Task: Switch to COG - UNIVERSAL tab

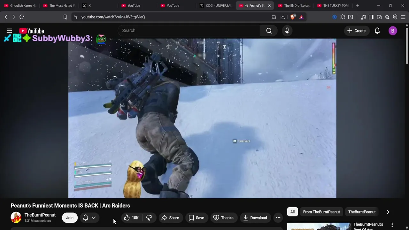Action: 215,5
